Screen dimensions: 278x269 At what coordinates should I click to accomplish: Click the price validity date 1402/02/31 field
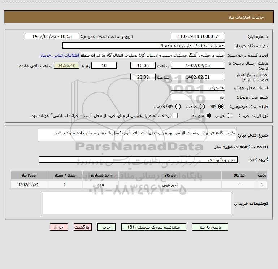(x=198, y=77)
